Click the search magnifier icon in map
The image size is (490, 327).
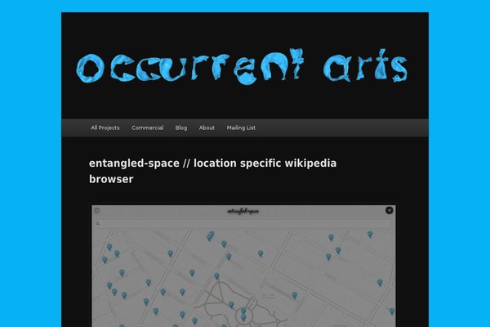[97, 223]
